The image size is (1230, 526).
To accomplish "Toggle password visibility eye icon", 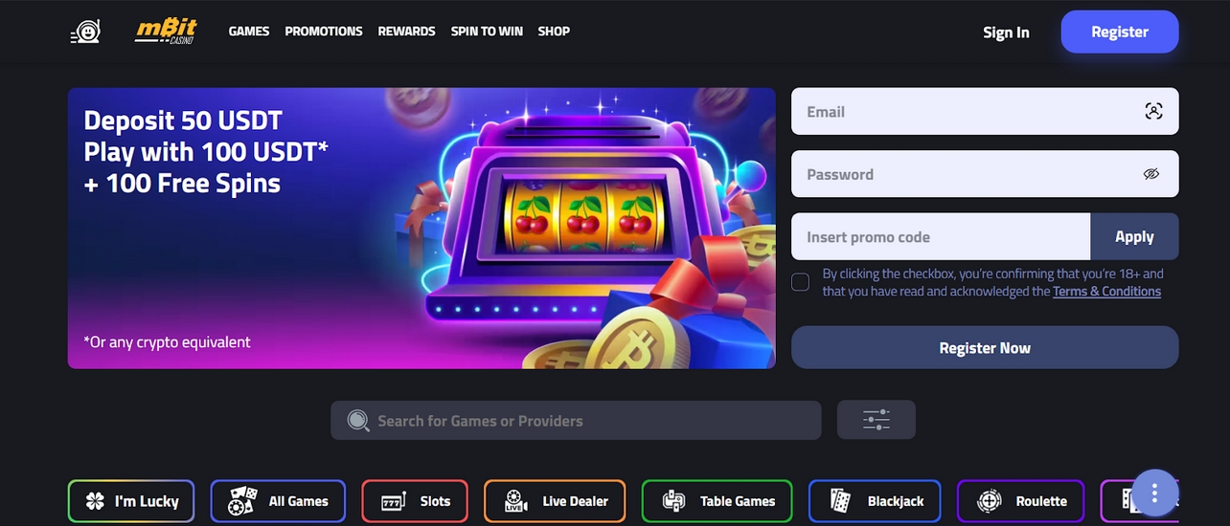I will coord(1151,174).
